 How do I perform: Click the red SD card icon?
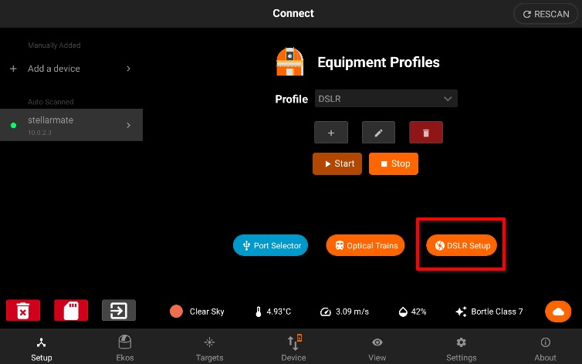tap(71, 310)
